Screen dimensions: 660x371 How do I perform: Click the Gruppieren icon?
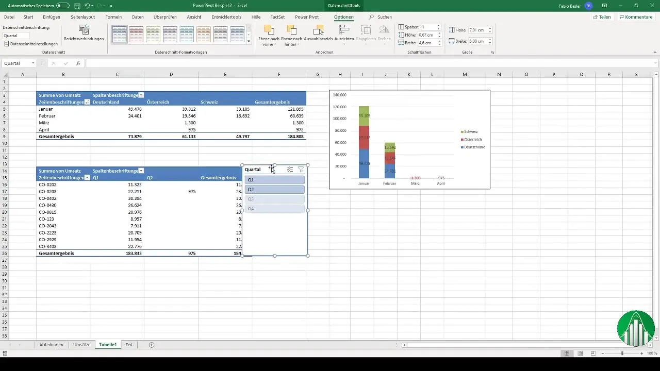coord(366,30)
